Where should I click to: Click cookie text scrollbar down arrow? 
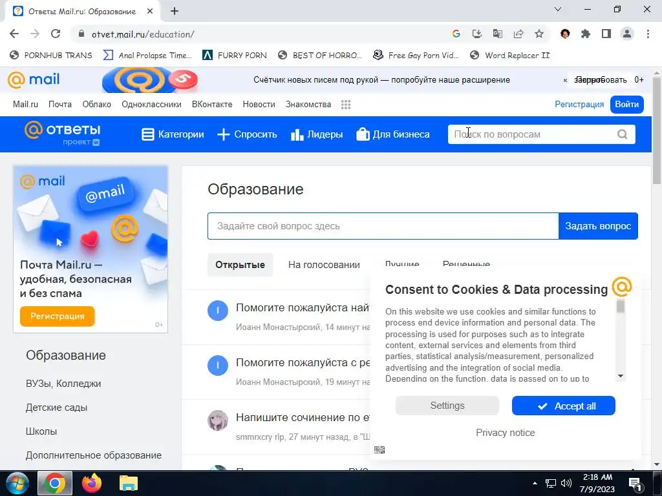620,376
